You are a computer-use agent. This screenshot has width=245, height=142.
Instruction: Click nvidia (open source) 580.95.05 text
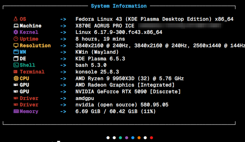click(x=122, y=105)
